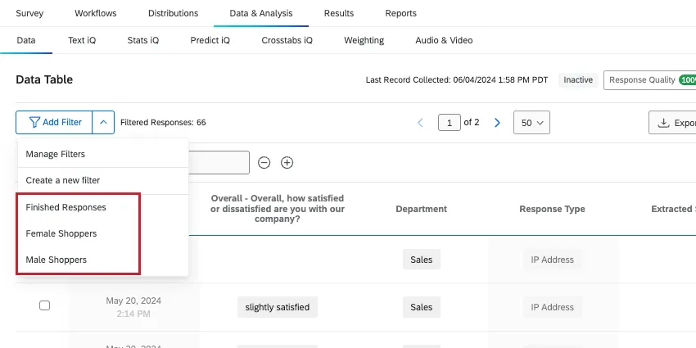The height and width of the screenshot is (348, 696).
Task: Click the Response Quality button
Action: pyautogui.click(x=649, y=80)
